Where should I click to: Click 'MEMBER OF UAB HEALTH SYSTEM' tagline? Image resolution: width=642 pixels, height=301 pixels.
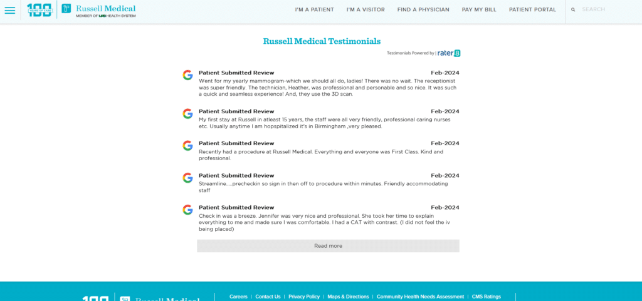(105, 16)
